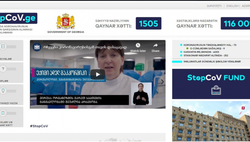Play the coronavirus advice video
The width and height of the screenshot is (250, 142).
98,74
